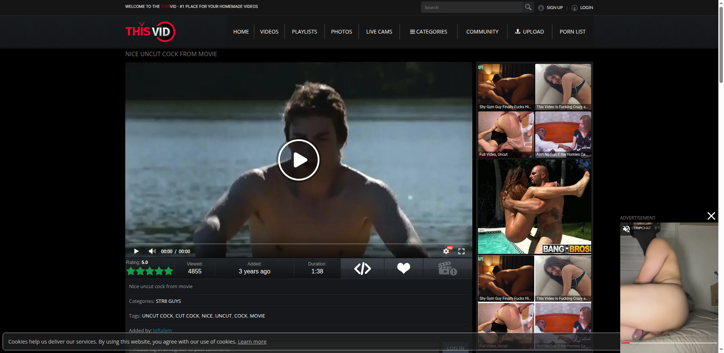Unmute the Stripchat advertisement
Viewport: 724px width, 353px height.
[626, 229]
